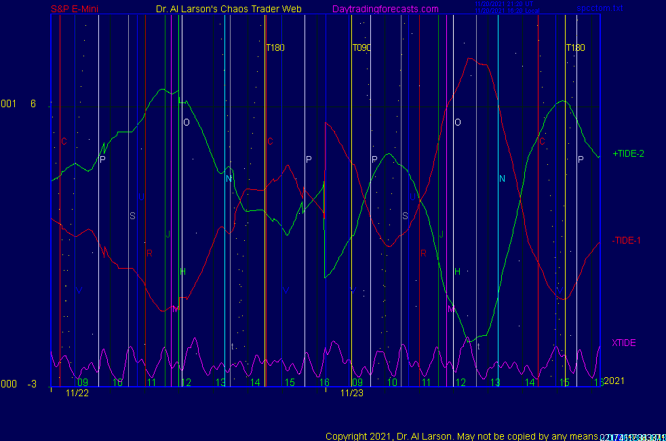Click the UT timestamp at the top
The image size is (666, 441).
[503, 4]
